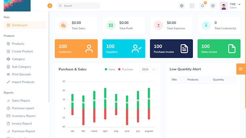Click the logo image in the corner
Viewport: 246px width, 138px height.
click(17, 6)
